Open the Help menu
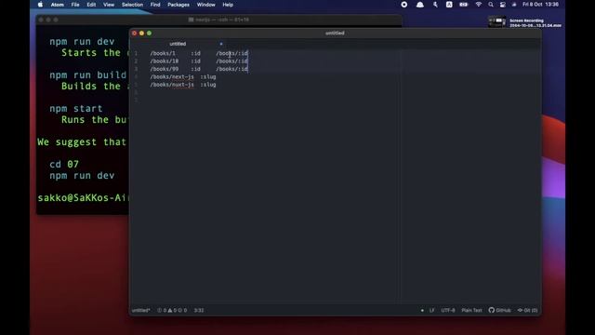Viewport: 595px width, 335px height. pos(228,5)
